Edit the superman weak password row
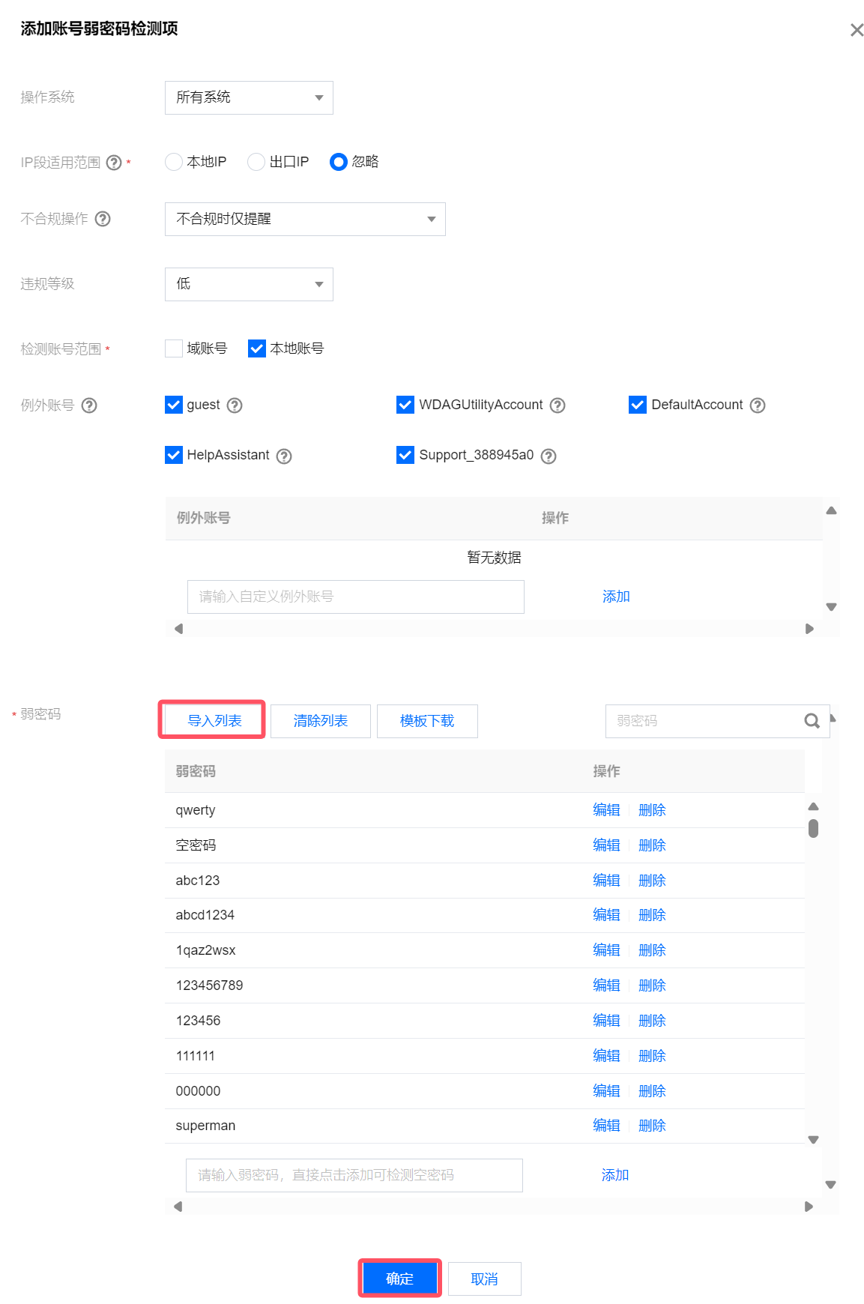Screen dimensions: 864x1304 coord(606,1126)
